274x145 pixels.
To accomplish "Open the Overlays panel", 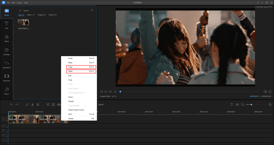I will pyautogui.click(x=7, y=52).
